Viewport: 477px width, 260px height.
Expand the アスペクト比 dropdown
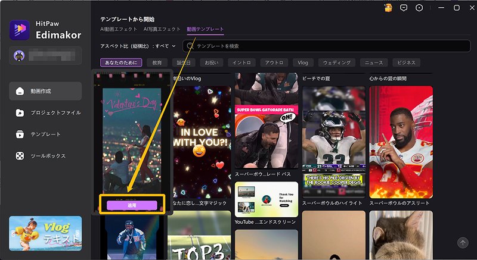[138, 46]
